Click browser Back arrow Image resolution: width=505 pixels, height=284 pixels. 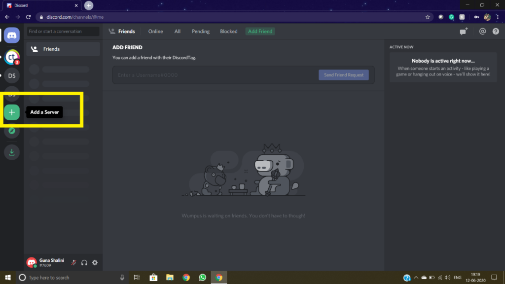[7, 17]
